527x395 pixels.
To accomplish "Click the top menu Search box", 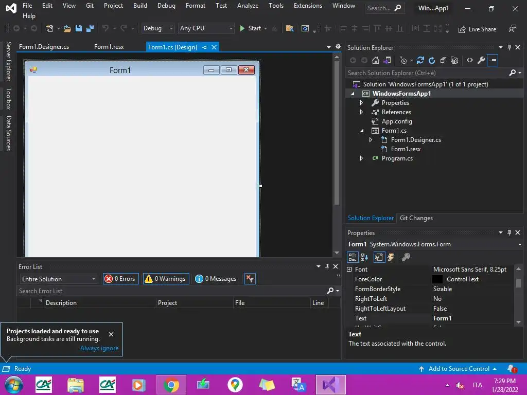I will [x=384, y=8].
